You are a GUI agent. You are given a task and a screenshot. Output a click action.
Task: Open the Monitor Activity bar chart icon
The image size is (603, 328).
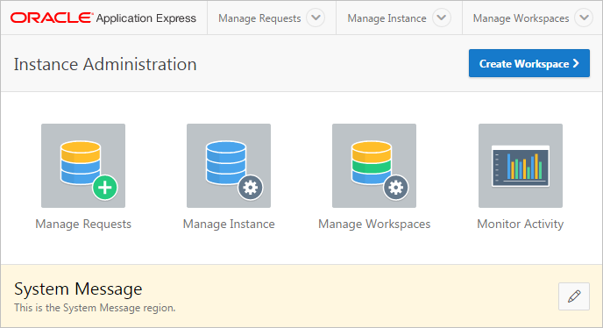click(521, 166)
